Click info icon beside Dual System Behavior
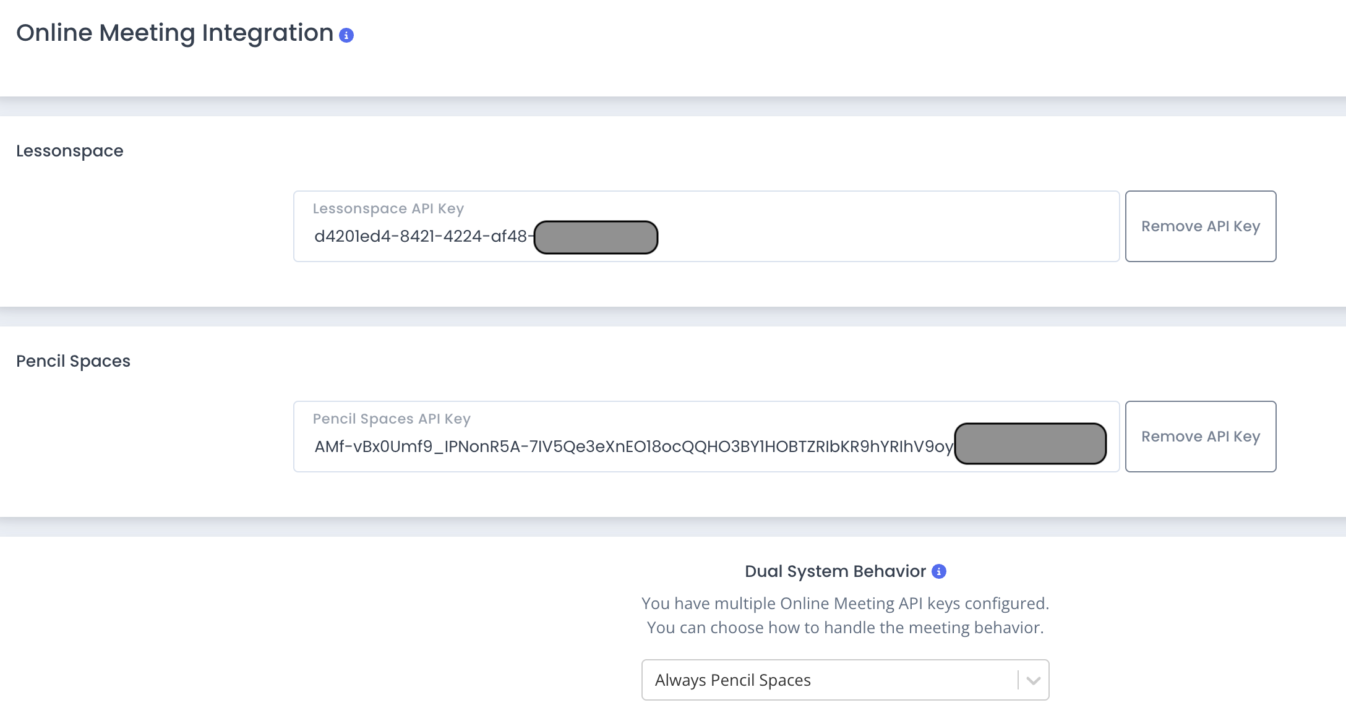Image resolution: width=1346 pixels, height=721 pixels. click(939, 571)
